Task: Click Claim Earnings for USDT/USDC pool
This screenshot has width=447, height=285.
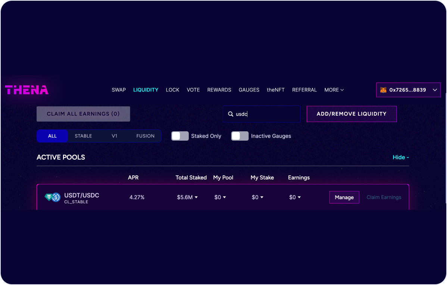Action: point(384,197)
